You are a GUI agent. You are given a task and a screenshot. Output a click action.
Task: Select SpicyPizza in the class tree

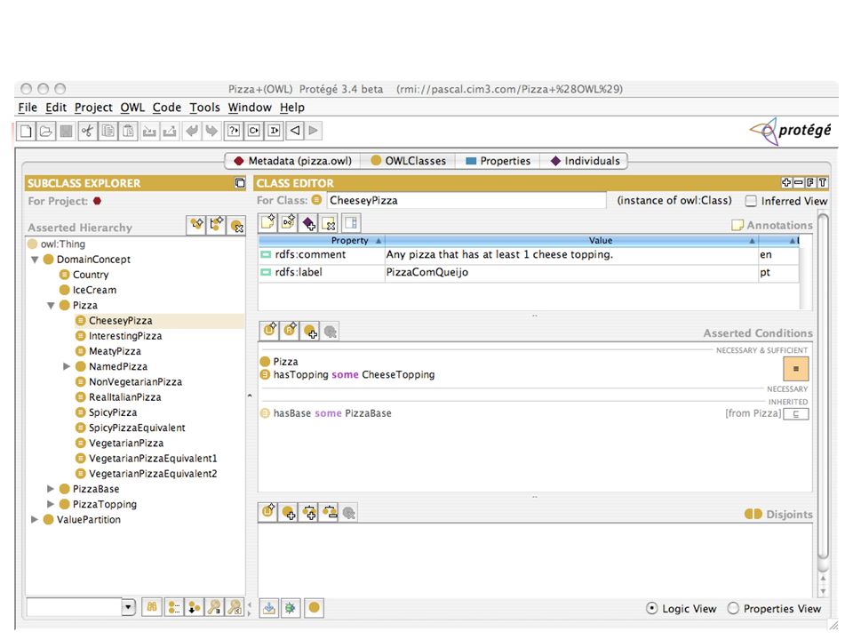113,412
